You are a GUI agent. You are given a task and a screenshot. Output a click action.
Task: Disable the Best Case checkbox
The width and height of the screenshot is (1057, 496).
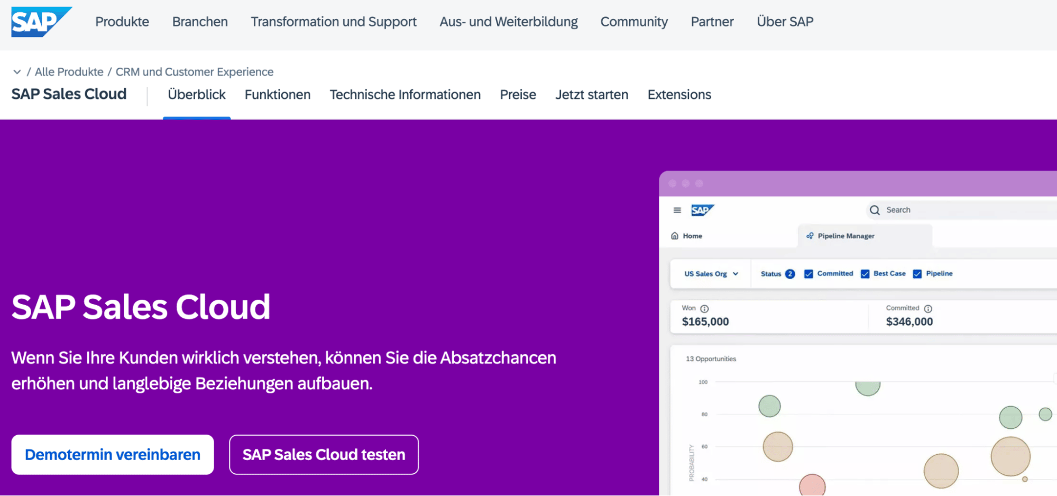point(865,273)
